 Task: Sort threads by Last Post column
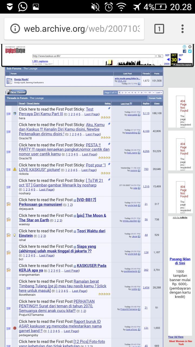click(125, 104)
